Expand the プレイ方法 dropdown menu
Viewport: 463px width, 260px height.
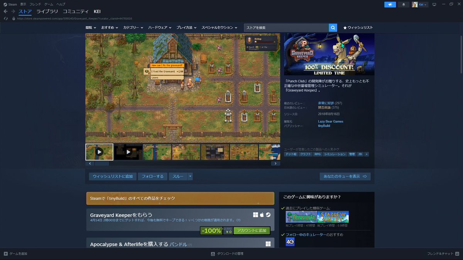(x=186, y=28)
